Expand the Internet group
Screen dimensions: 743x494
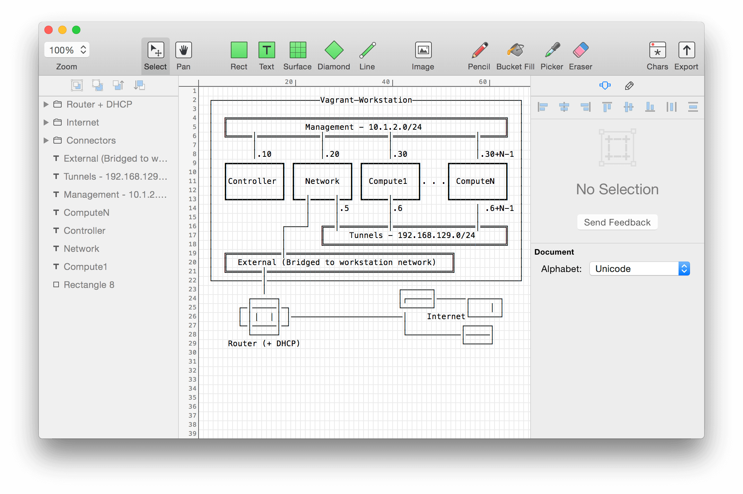pos(46,122)
